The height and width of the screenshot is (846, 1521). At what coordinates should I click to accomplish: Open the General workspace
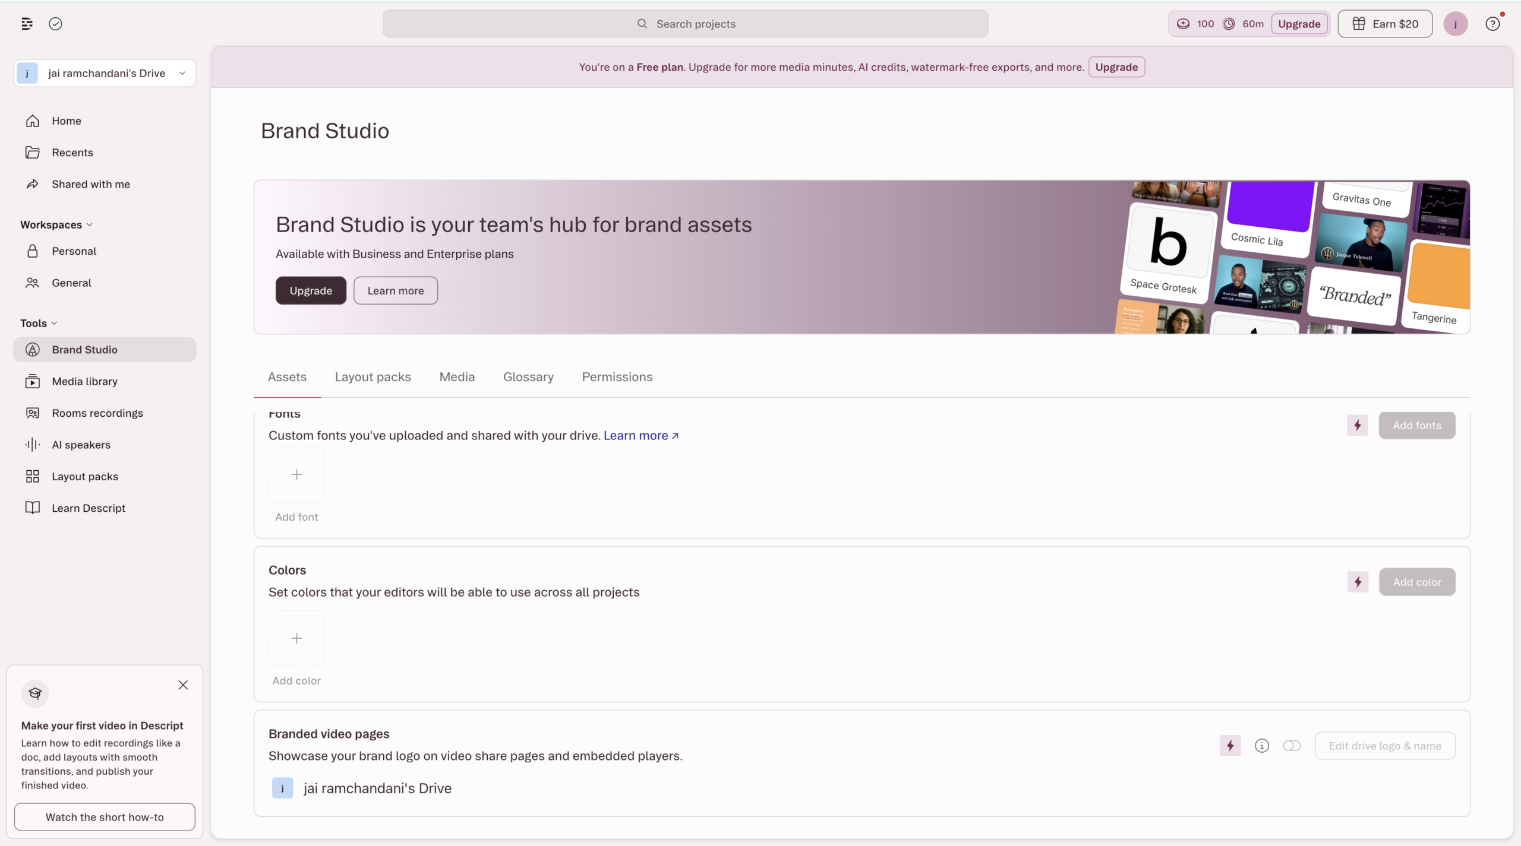pyautogui.click(x=105, y=283)
